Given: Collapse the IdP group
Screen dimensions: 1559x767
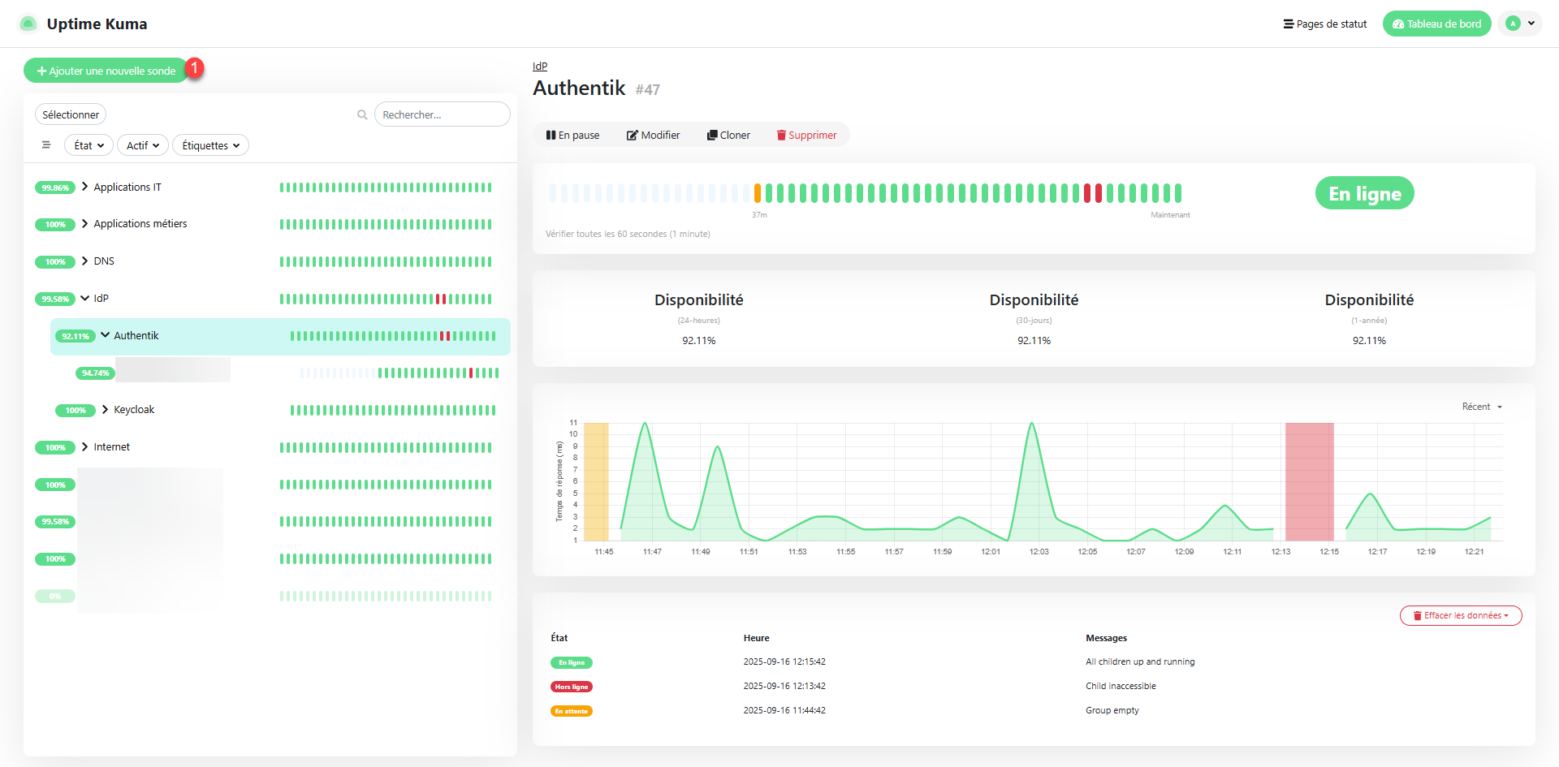Looking at the screenshot, I should pyautogui.click(x=85, y=298).
